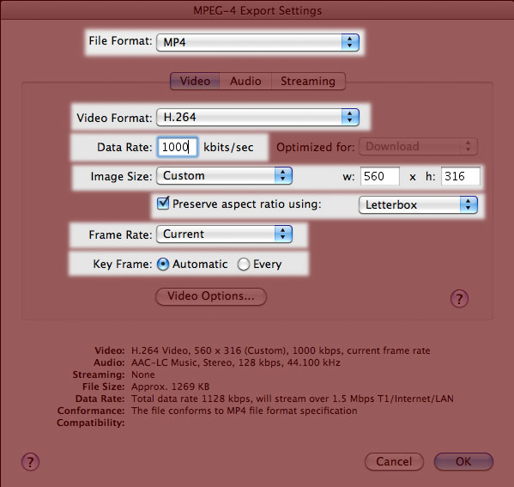Click the help icon beside Video Options
The height and width of the screenshot is (487, 514).
pos(459,298)
